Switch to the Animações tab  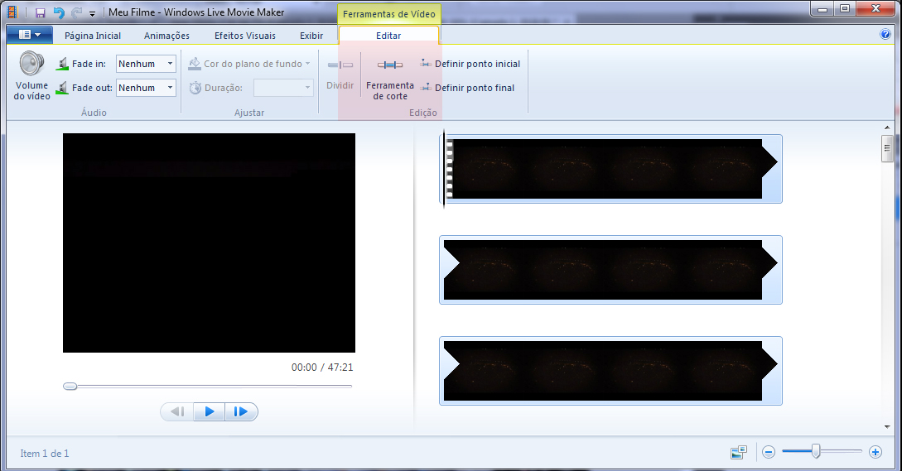tap(166, 36)
